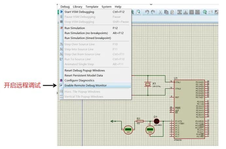Click the AT89C52 label below U1
Image resolution: width=226 pixels, height=149 pixels.
(x=178, y=140)
